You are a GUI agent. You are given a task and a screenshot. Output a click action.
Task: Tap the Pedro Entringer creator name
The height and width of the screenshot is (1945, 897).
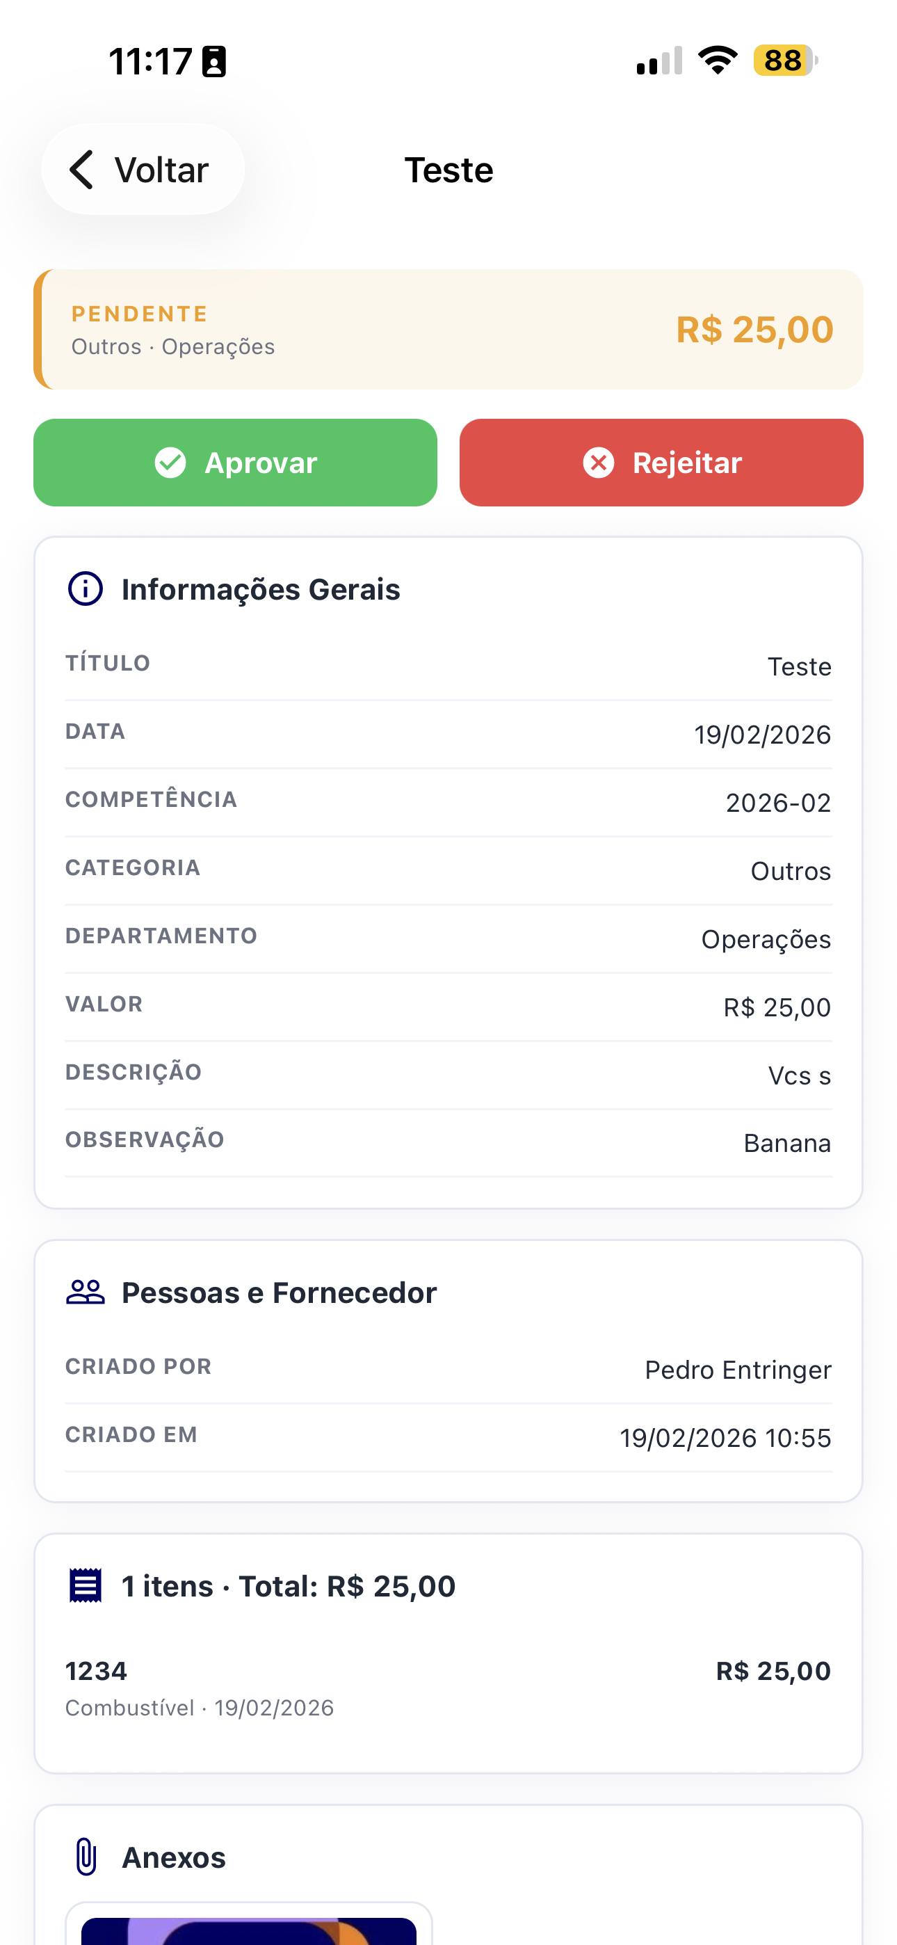(x=738, y=1370)
